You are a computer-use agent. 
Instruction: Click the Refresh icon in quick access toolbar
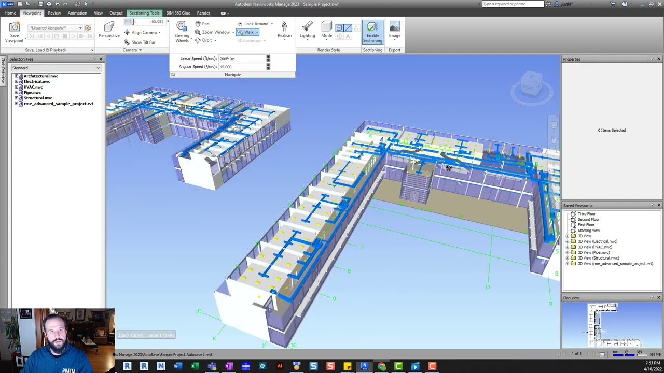click(x=77, y=4)
